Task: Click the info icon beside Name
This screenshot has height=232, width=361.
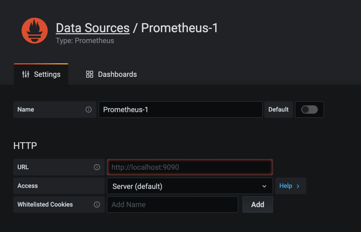Action: 88,109
